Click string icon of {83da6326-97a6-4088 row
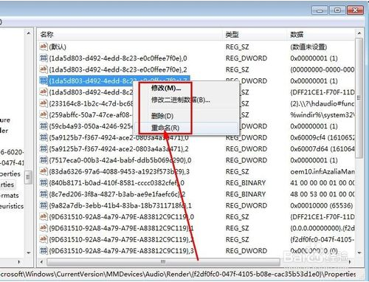Image resolution: width=369 pixels, height=282 pixels. point(44,171)
